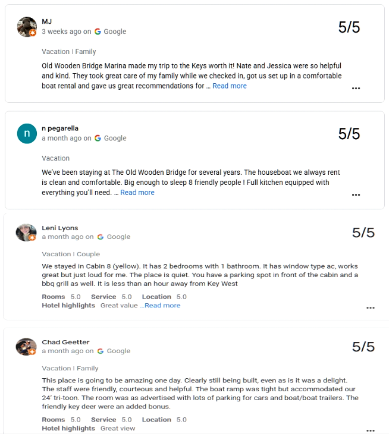The height and width of the screenshot is (440, 389).
Task: Expand MJ's review with Read more
Action: (x=230, y=86)
